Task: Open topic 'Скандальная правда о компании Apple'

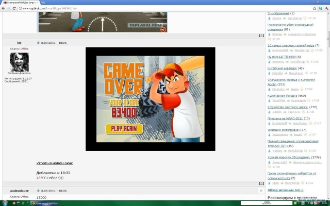Action: (x=291, y=82)
